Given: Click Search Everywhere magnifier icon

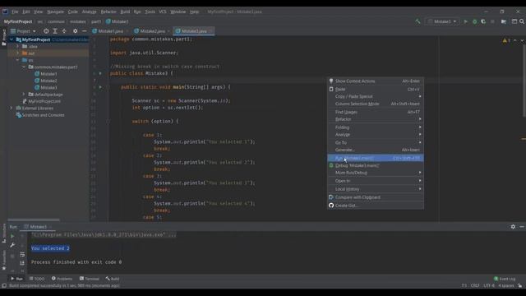Looking at the screenshot, I should [522, 21].
